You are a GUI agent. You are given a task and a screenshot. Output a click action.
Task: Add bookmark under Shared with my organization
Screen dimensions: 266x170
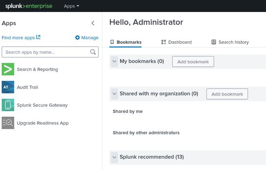227,94
